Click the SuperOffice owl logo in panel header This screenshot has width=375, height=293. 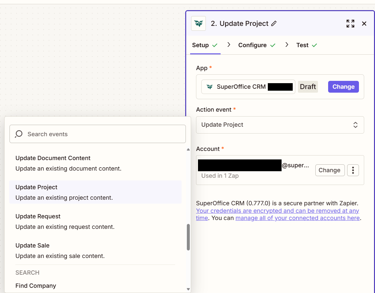[199, 23]
